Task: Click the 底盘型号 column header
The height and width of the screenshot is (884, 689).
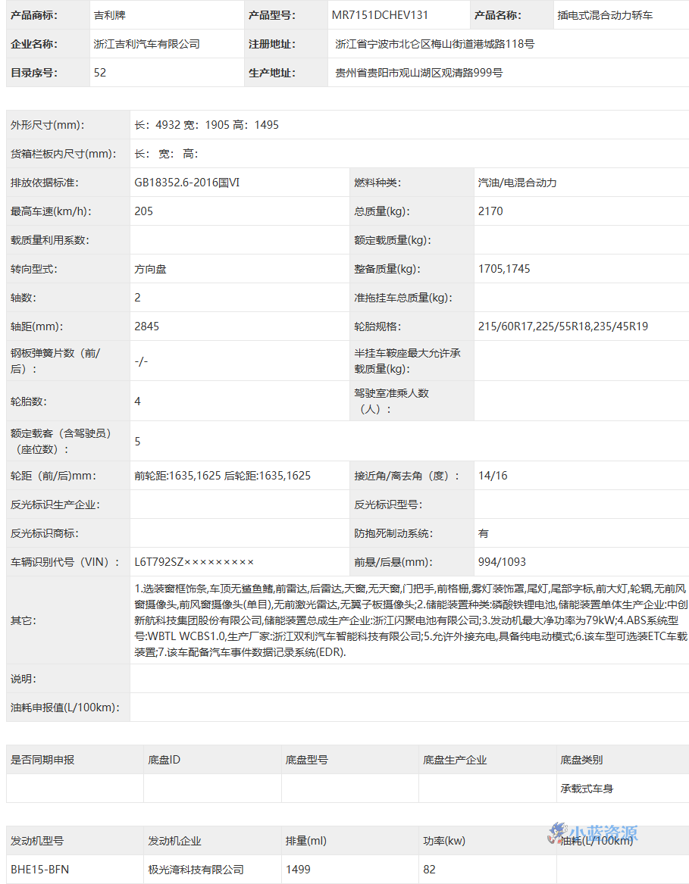Action: 306,760
